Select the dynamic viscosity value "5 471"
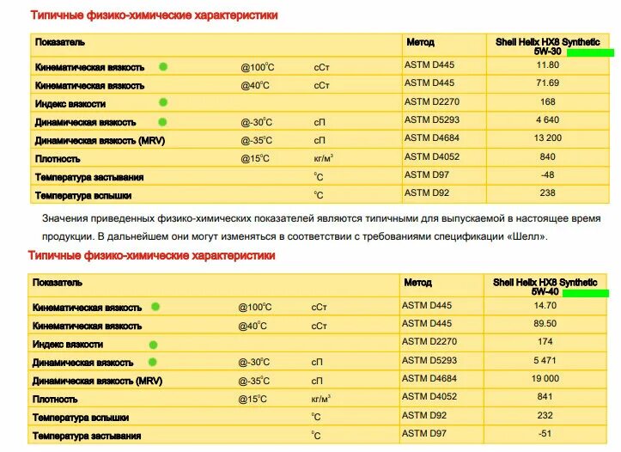The width and height of the screenshot is (621, 452). point(545,361)
